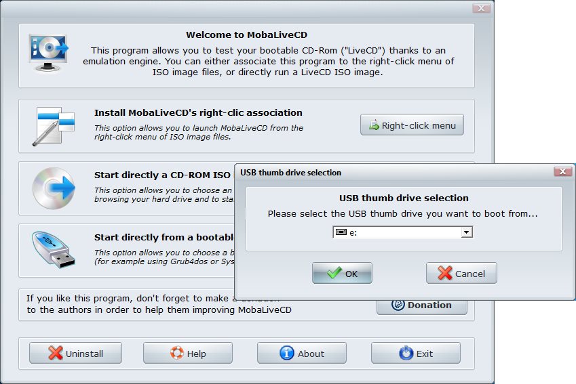Click the red X icon on Cancel

click(x=445, y=273)
